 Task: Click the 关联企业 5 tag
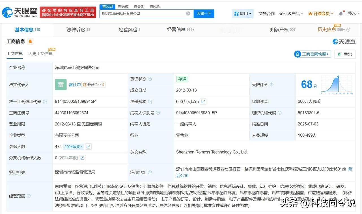pos(93,85)
